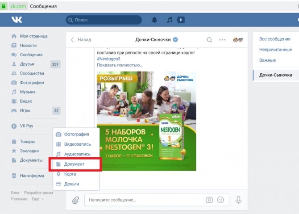Select Непрочитанные filter
The height and width of the screenshot is (214, 299).
(x=275, y=50)
